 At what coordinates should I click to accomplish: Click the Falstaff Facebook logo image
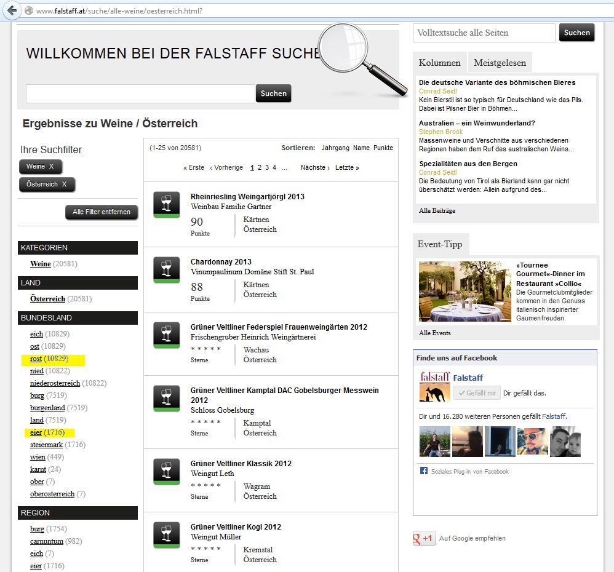point(434,386)
